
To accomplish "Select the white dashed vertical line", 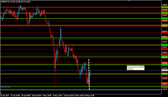I will coord(89,74).
